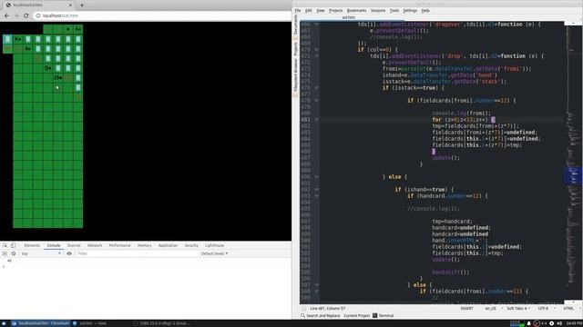Open the Application tab in DevTools
Screen dimensions: 583x327
tap(168, 245)
